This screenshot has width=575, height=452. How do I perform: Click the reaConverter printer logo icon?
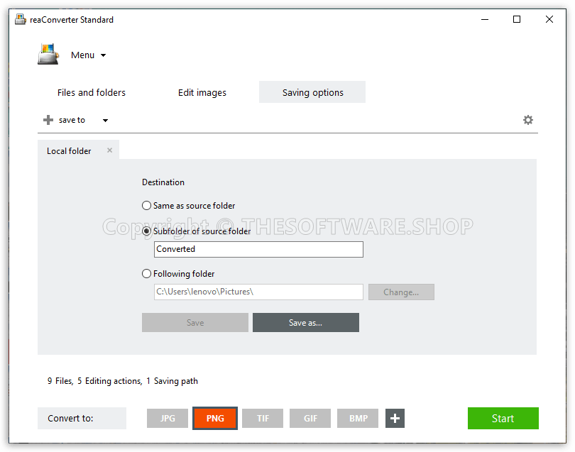pos(48,54)
